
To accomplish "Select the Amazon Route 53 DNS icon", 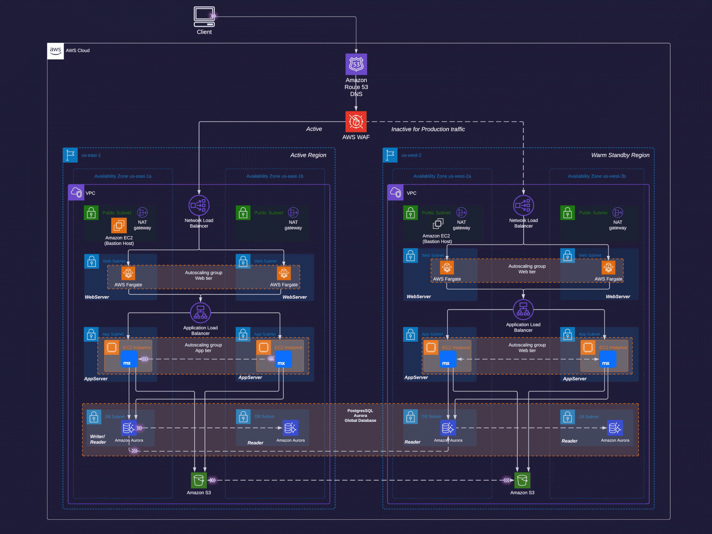I will [356, 65].
